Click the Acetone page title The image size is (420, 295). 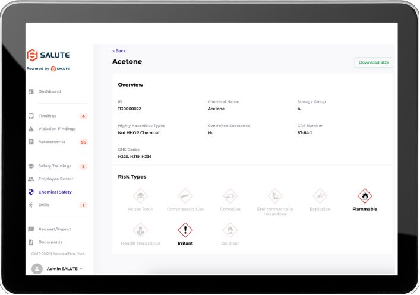click(x=127, y=62)
